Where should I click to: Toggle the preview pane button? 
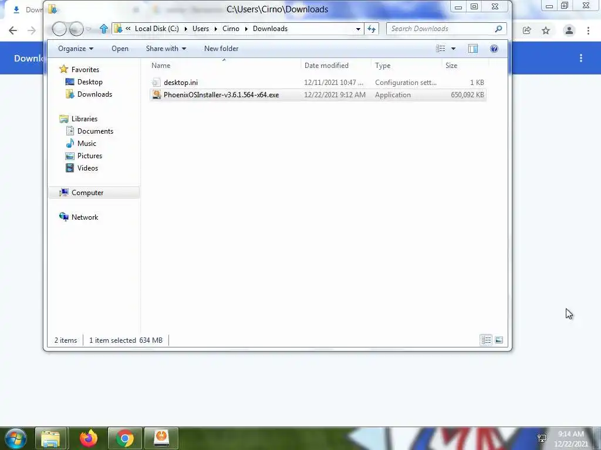coord(473,49)
